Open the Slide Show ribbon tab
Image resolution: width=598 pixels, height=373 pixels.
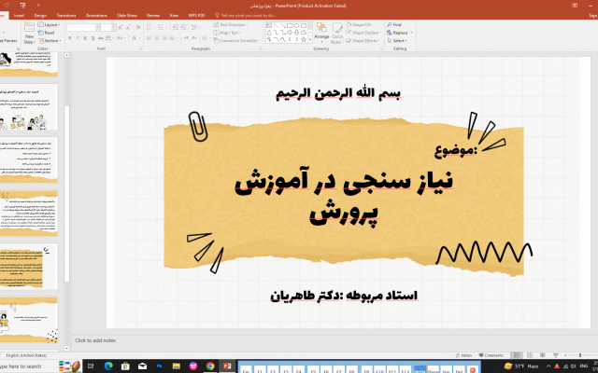click(127, 16)
